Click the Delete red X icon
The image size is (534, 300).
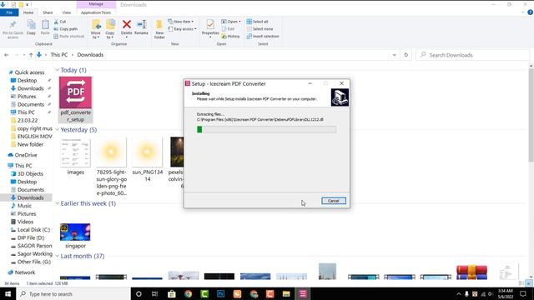point(127,24)
